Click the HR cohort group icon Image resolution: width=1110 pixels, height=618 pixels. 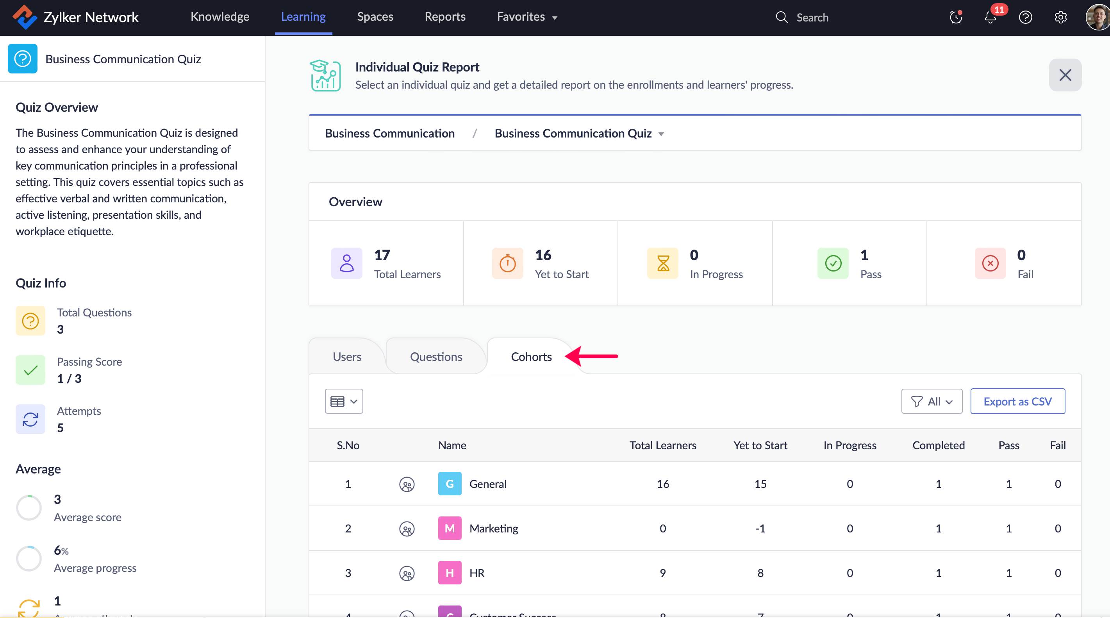[407, 573]
